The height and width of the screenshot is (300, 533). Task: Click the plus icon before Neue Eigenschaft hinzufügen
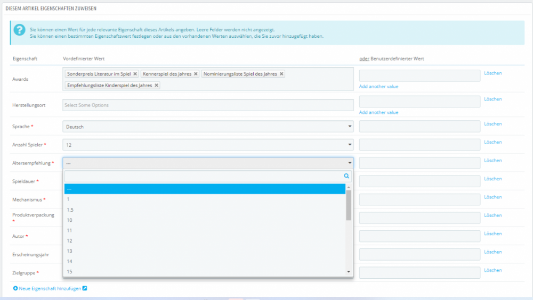pyautogui.click(x=15, y=288)
